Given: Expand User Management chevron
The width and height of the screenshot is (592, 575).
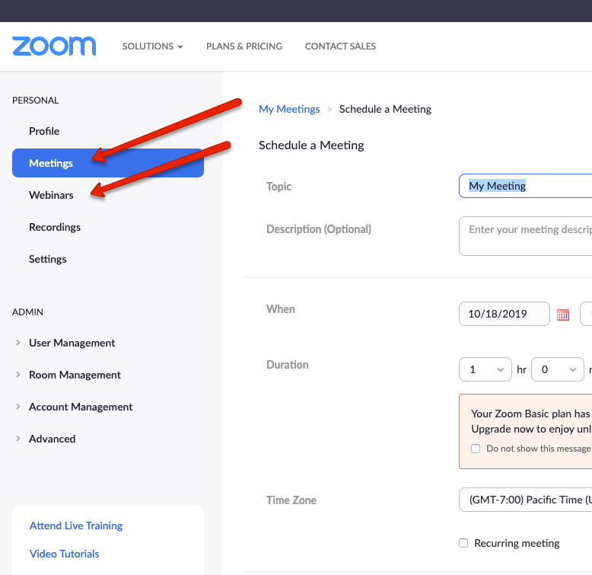Looking at the screenshot, I should (x=18, y=343).
